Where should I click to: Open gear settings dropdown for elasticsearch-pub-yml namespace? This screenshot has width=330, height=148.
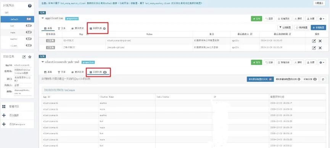pos(322,62)
